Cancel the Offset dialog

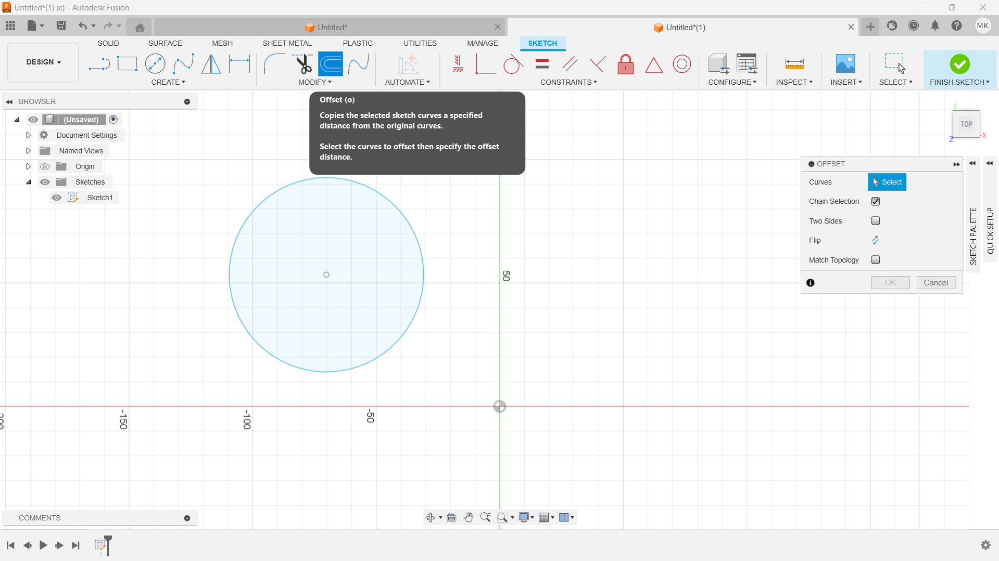935,283
